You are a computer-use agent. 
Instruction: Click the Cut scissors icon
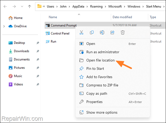81,33
